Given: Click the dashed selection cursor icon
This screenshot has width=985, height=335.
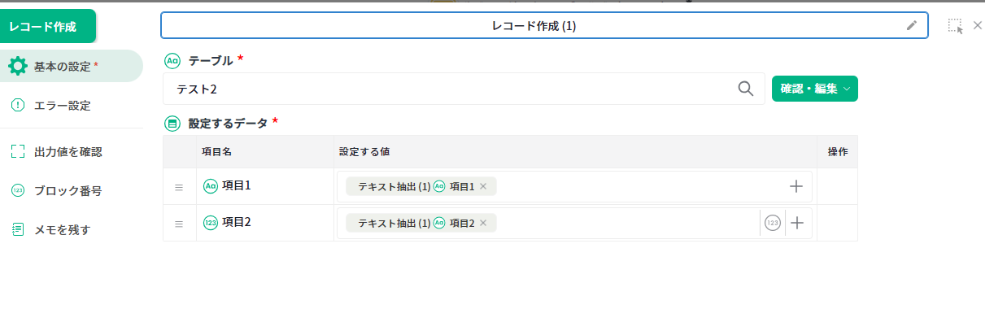Looking at the screenshot, I should tap(955, 26).
